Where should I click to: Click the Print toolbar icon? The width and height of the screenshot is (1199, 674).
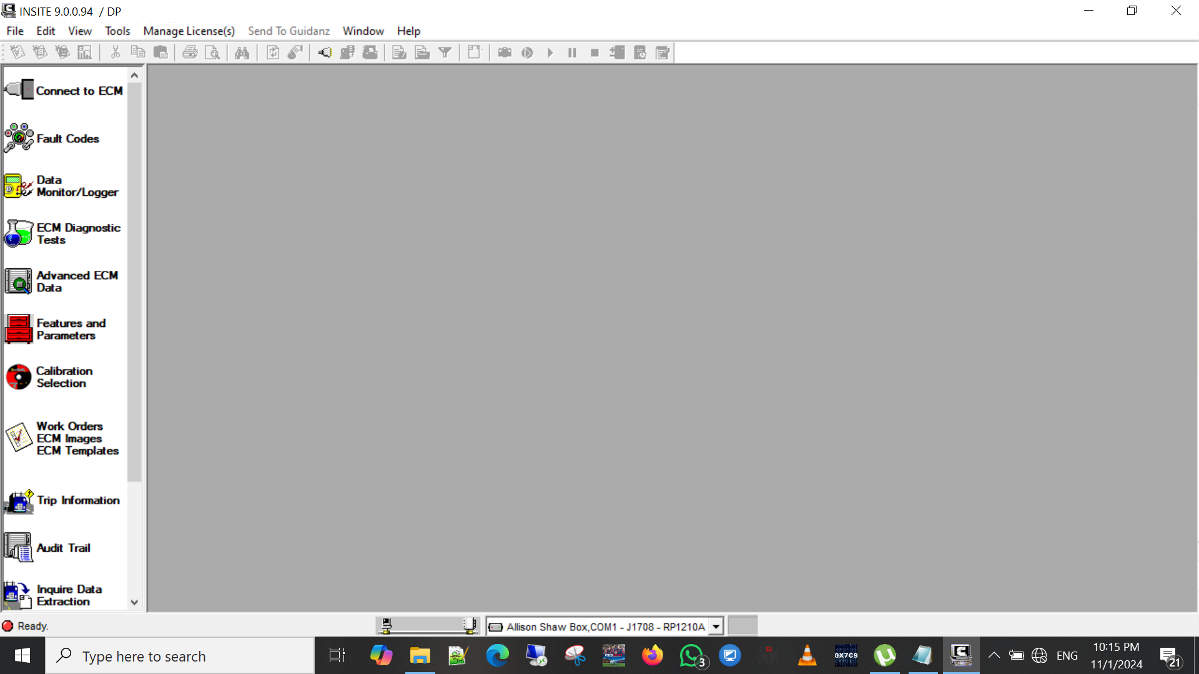point(190,53)
